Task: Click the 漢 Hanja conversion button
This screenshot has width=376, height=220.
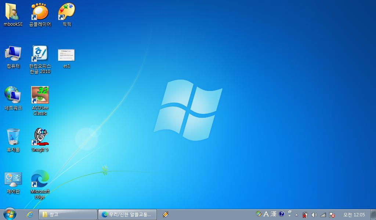Action: (274, 214)
